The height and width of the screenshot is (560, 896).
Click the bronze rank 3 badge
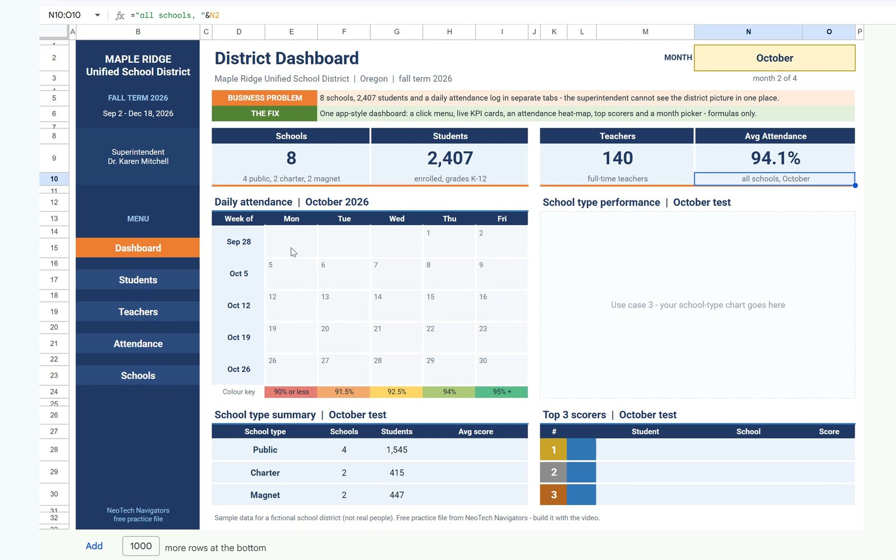coord(553,495)
